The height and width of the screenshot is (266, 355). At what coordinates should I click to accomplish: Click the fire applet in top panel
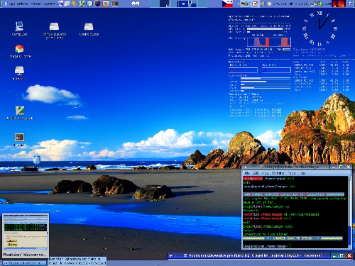(x=339, y=4)
